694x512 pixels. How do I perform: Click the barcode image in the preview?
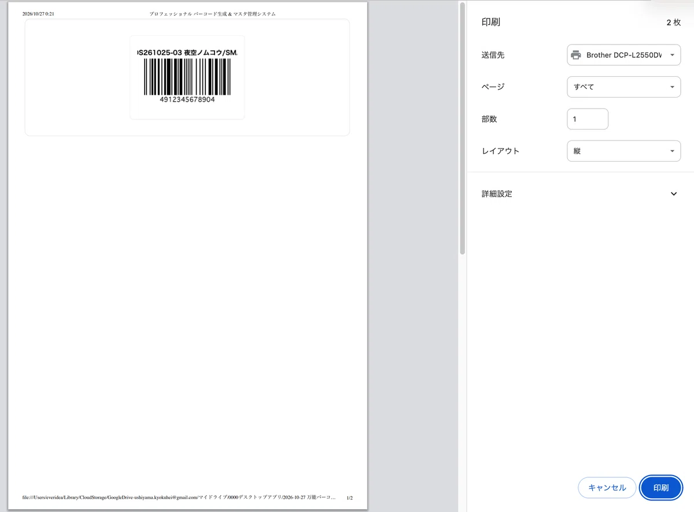(x=187, y=77)
